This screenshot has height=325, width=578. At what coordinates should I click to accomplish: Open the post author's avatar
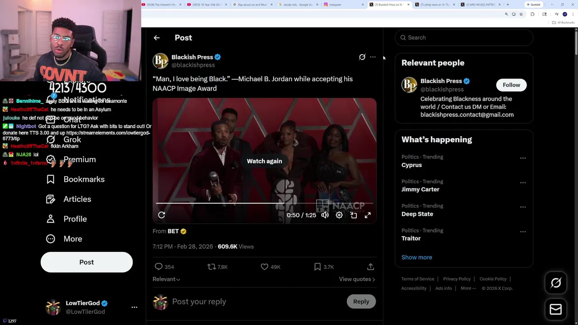click(160, 61)
